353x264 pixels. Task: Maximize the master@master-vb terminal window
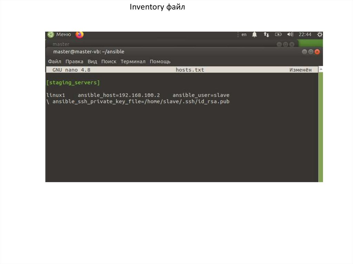[311, 52]
